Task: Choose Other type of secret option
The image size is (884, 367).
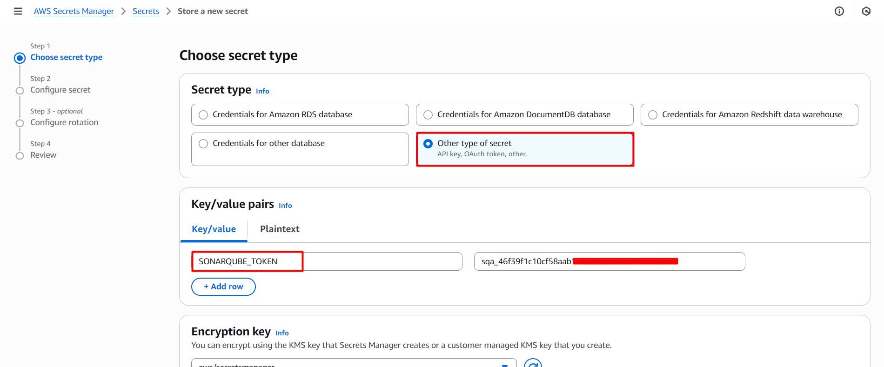Action: click(525, 149)
